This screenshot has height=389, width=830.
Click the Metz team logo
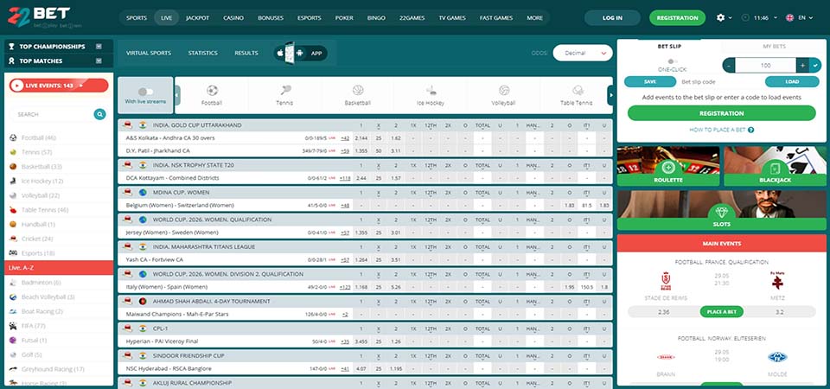click(776, 281)
